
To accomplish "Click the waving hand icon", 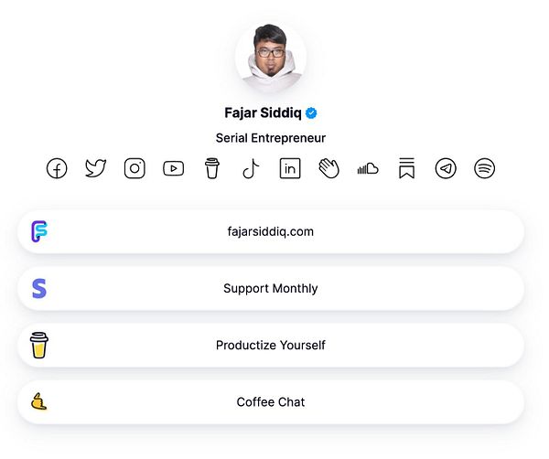I will pos(328,168).
